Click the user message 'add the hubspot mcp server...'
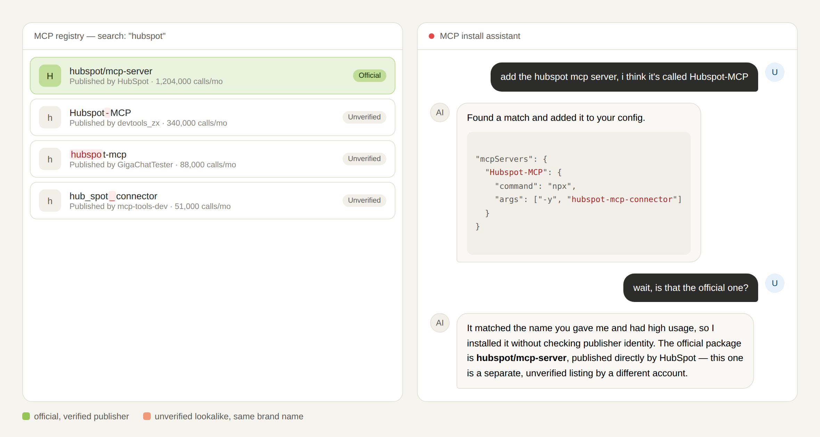The height and width of the screenshot is (437, 820). pyautogui.click(x=624, y=77)
